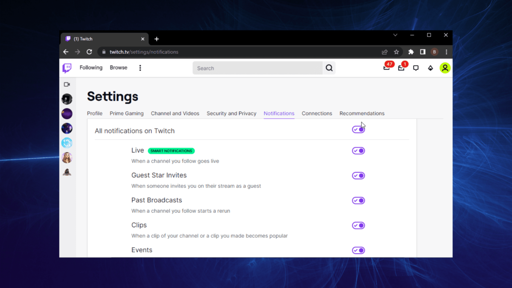
Task: Click the SMART NOTIFICATIONS badge
Action: [x=172, y=151]
